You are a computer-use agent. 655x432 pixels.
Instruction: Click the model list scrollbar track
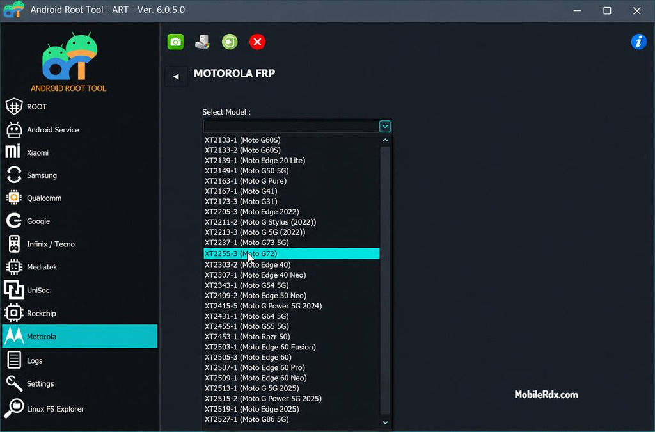pyautogui.click(x=385, y=281)
